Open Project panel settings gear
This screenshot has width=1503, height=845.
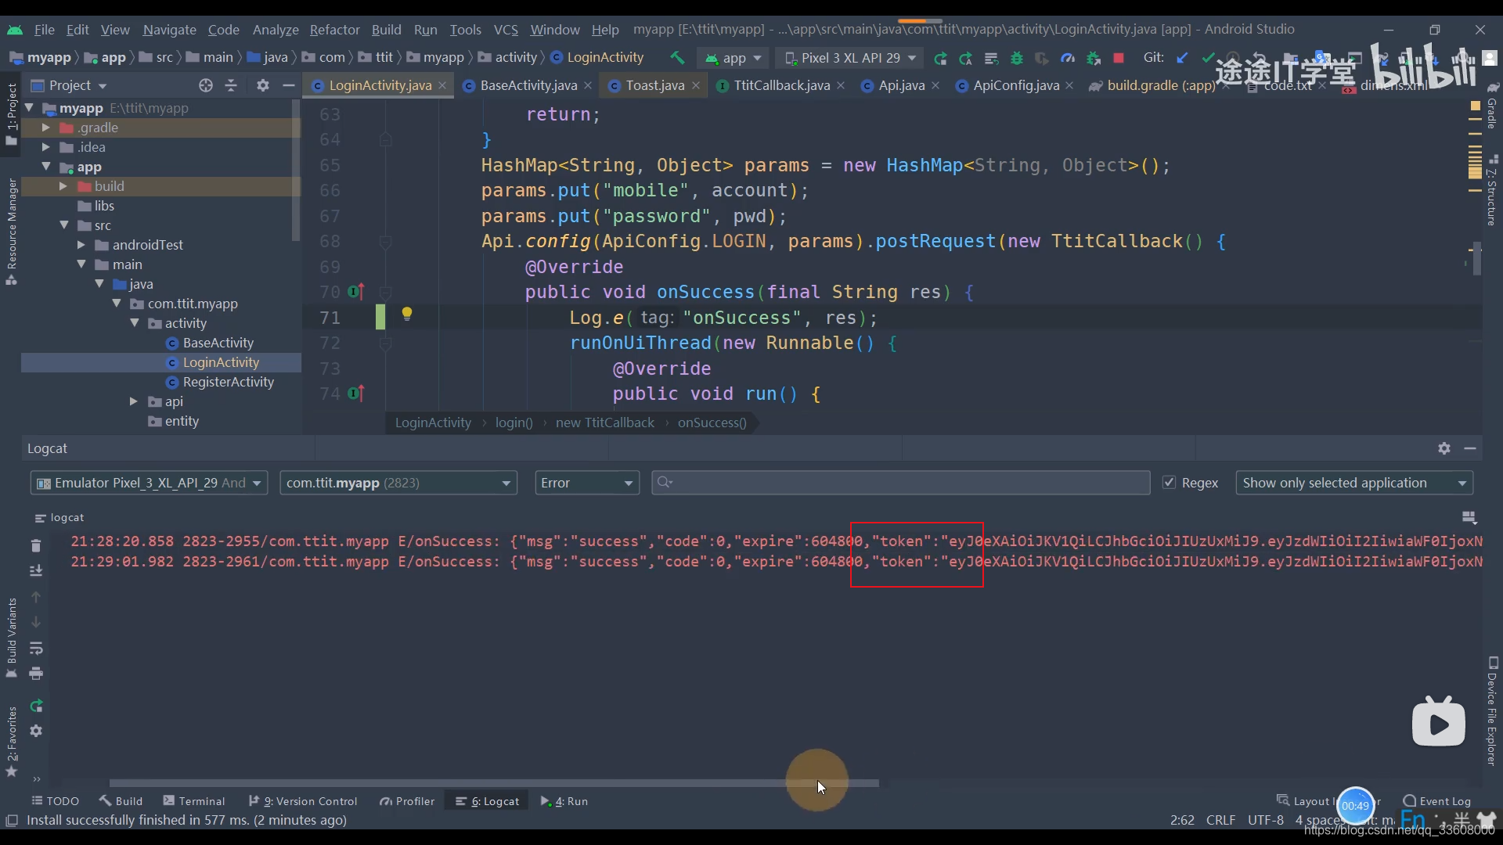(x=263, y=85)
